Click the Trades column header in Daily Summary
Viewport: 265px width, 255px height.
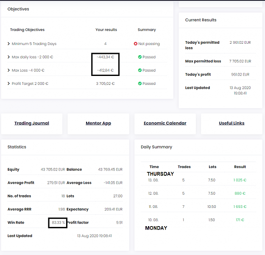[x=184, y=167]
